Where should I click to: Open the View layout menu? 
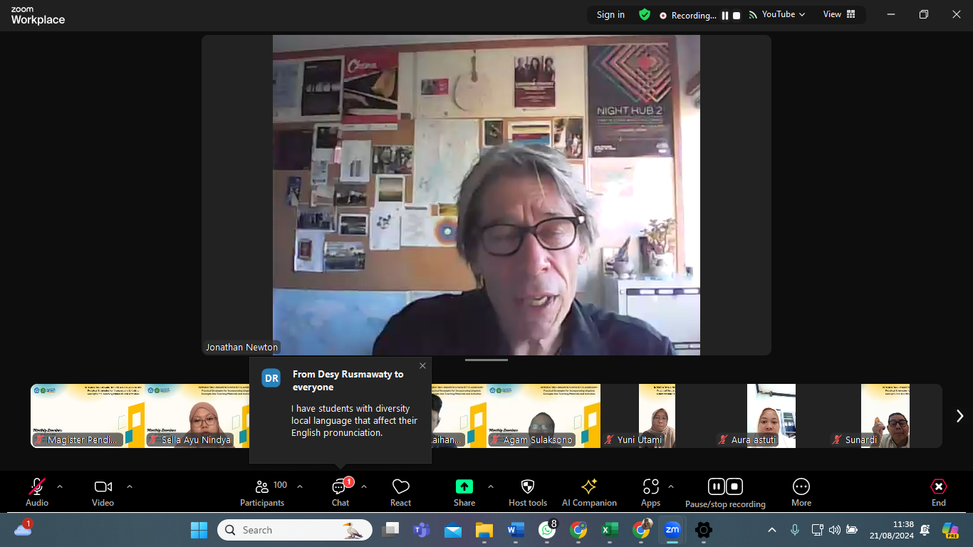(839, 14)
